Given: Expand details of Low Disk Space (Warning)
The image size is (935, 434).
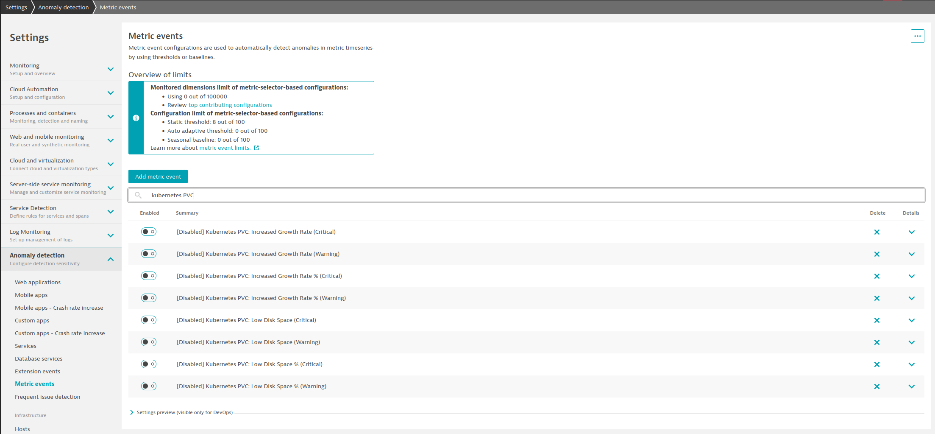Looking at the screenshot, I should [912, 342].
